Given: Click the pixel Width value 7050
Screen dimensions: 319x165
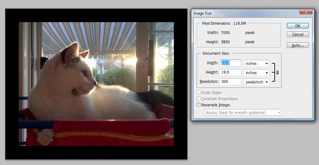Looking at the screenshot, I should tap(225, 33).
